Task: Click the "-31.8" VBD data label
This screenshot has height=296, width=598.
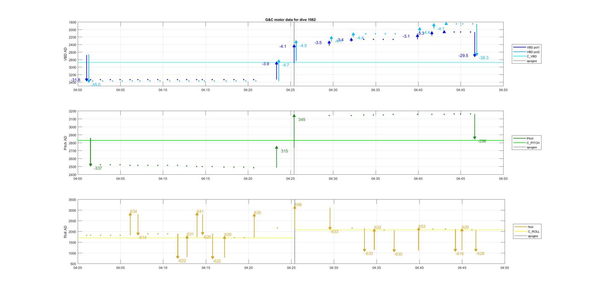Action: tap(76, 80)
